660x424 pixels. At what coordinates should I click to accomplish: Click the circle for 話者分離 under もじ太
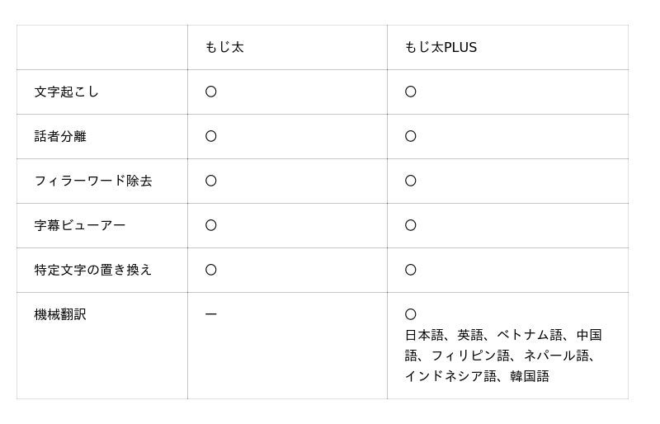(x=211, y=137)
